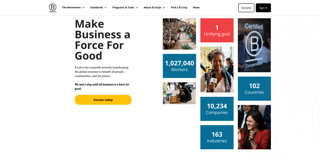Screen dimensions: 320x156
Task: Open the woman clapping photo
Action: click(x=254, y=127)
